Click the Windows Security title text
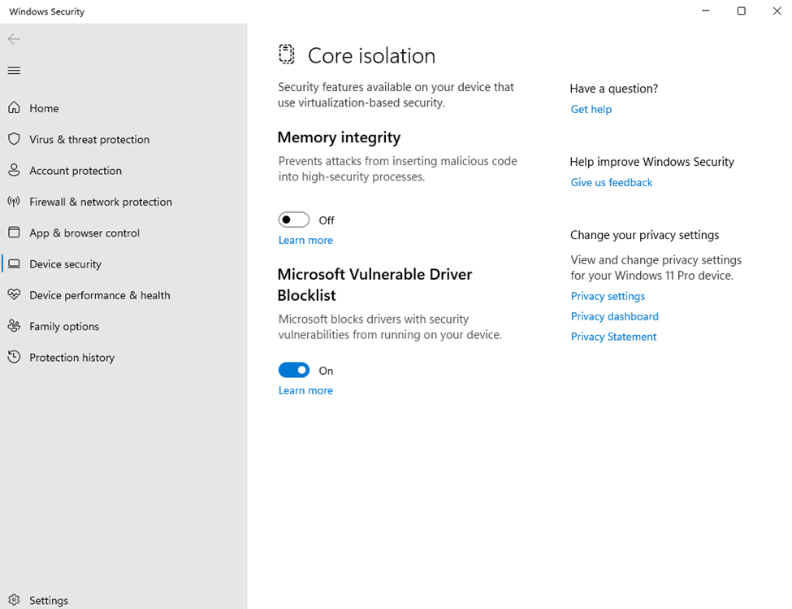 [46, 11]
